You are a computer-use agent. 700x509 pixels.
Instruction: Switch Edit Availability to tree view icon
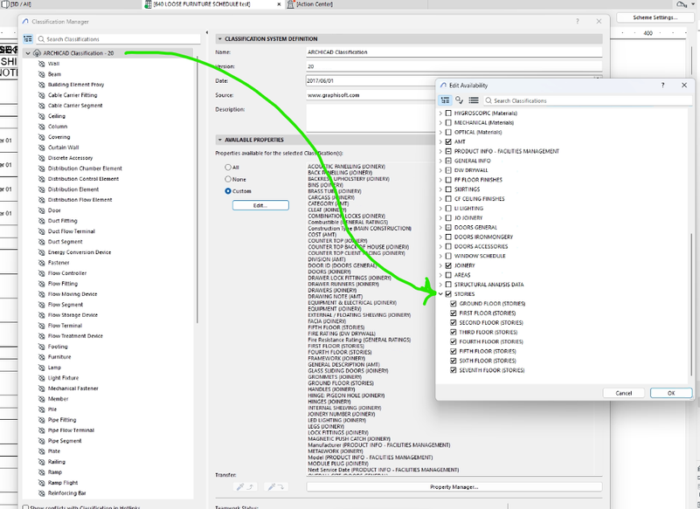[x=445, y=100]
